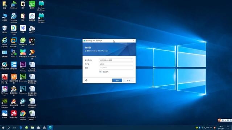Select the Synology Assistant desktop icon

point(14,18)
